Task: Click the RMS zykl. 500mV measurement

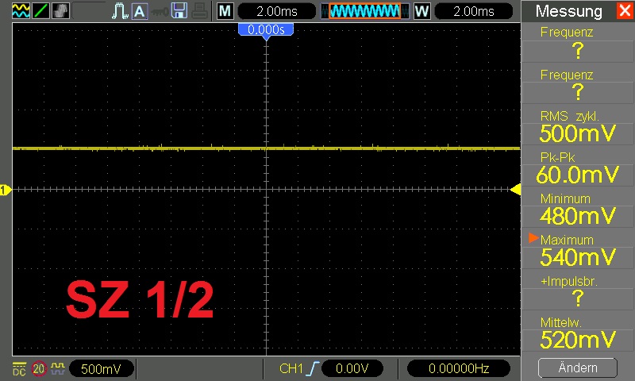Action: [578, 127]
